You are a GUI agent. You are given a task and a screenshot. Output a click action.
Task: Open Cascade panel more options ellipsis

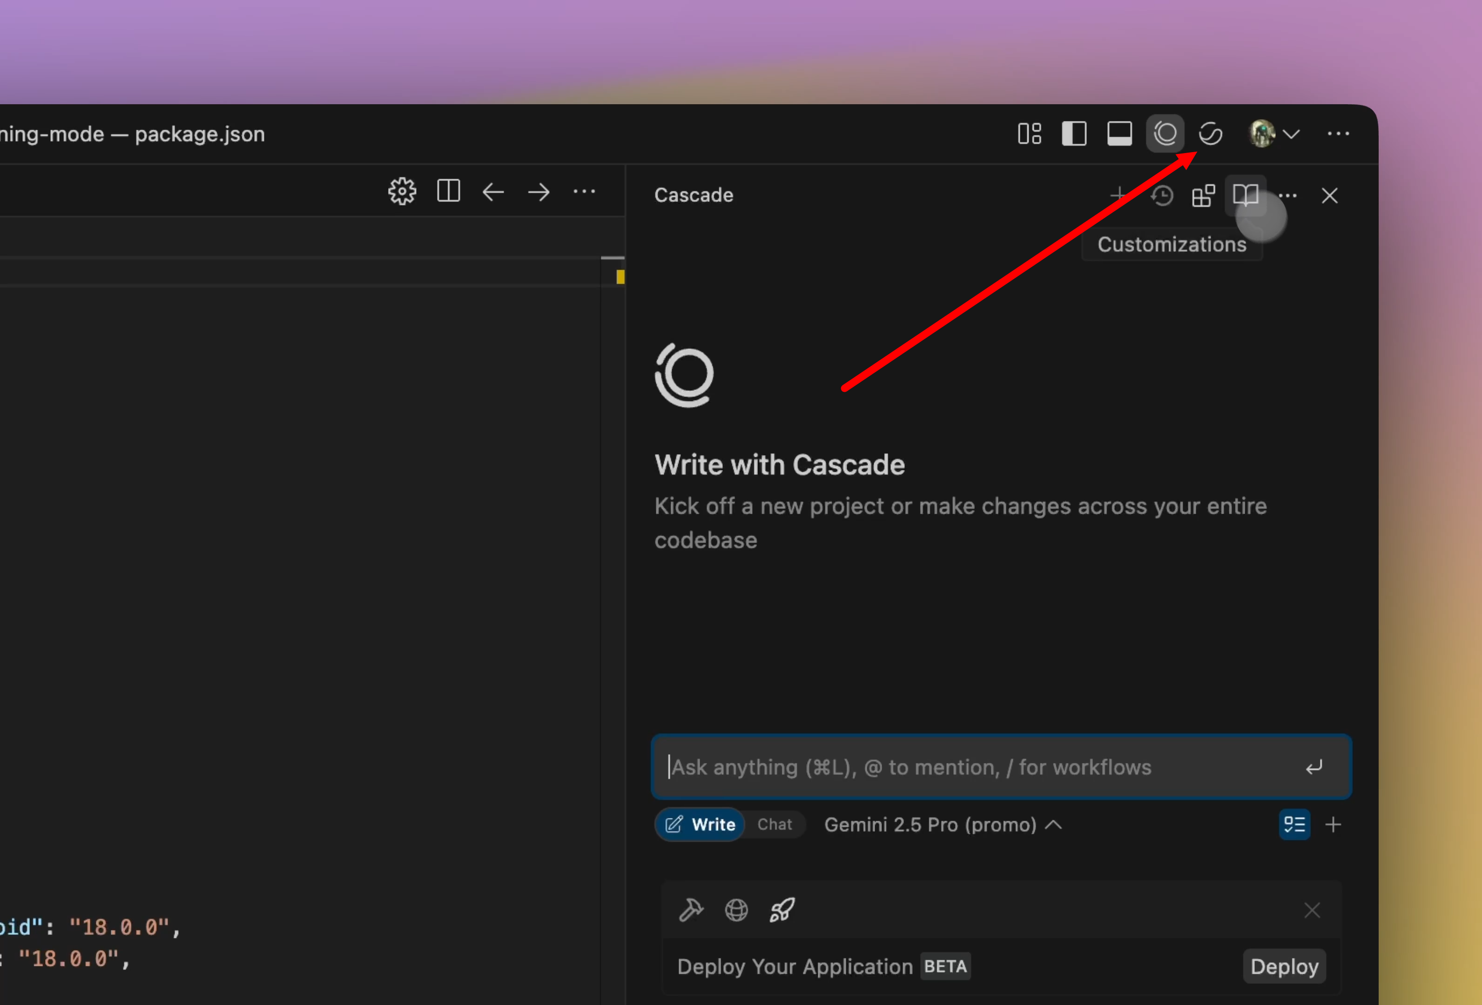pos(1287,195)
